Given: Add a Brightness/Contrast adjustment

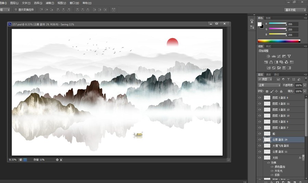Looking at the screenshot, I should 268,56.
